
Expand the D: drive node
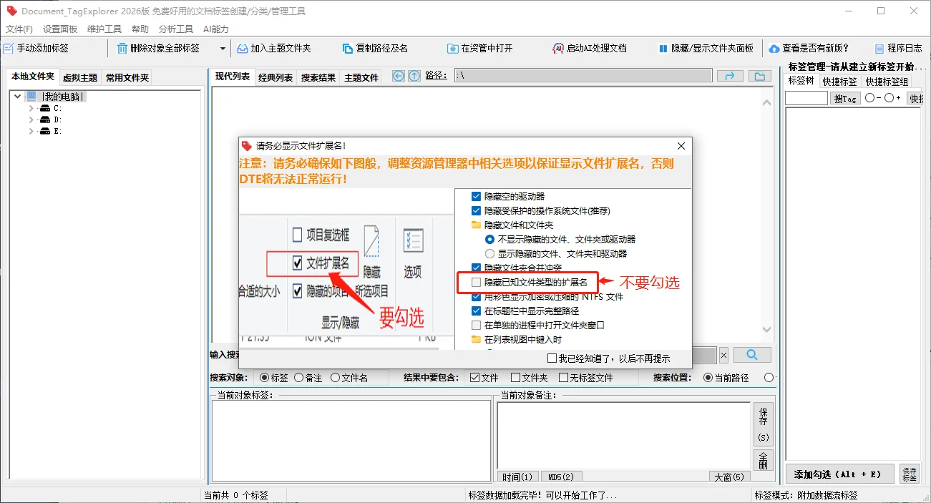pos(31,119)
